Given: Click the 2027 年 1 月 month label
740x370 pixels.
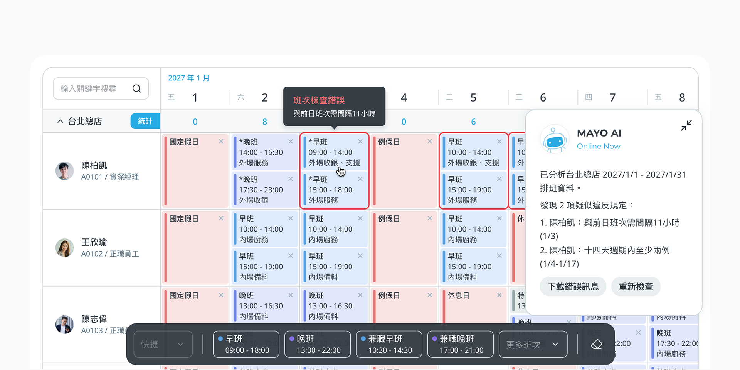Looking at the screenshot, I should point(188,78).
